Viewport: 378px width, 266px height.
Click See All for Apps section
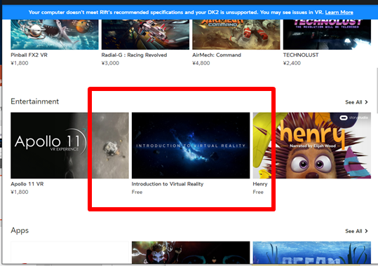coord(353,231)
